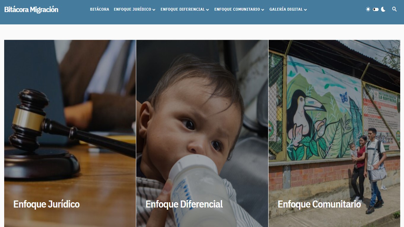This screenshot has width=404, height=227.
Task: Open Enfoque Comunitario in the navigation bar
Action: 237,9
